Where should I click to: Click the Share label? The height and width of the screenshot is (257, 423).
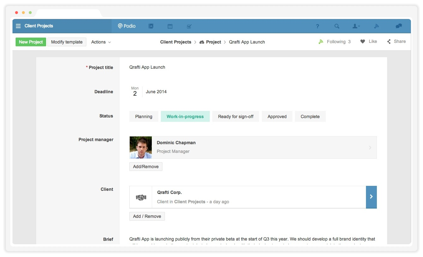pyautogui.click(x=400, y=41)
